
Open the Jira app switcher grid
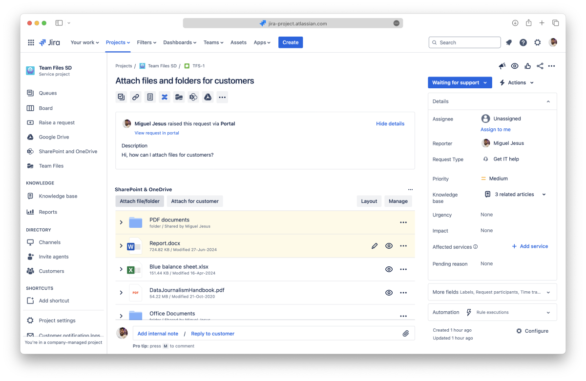[31, 42]
